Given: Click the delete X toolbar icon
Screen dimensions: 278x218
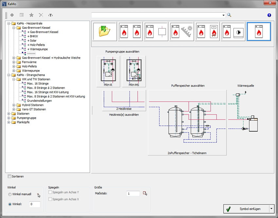Looking at the screenshot, I should click(x=41, y=15).
